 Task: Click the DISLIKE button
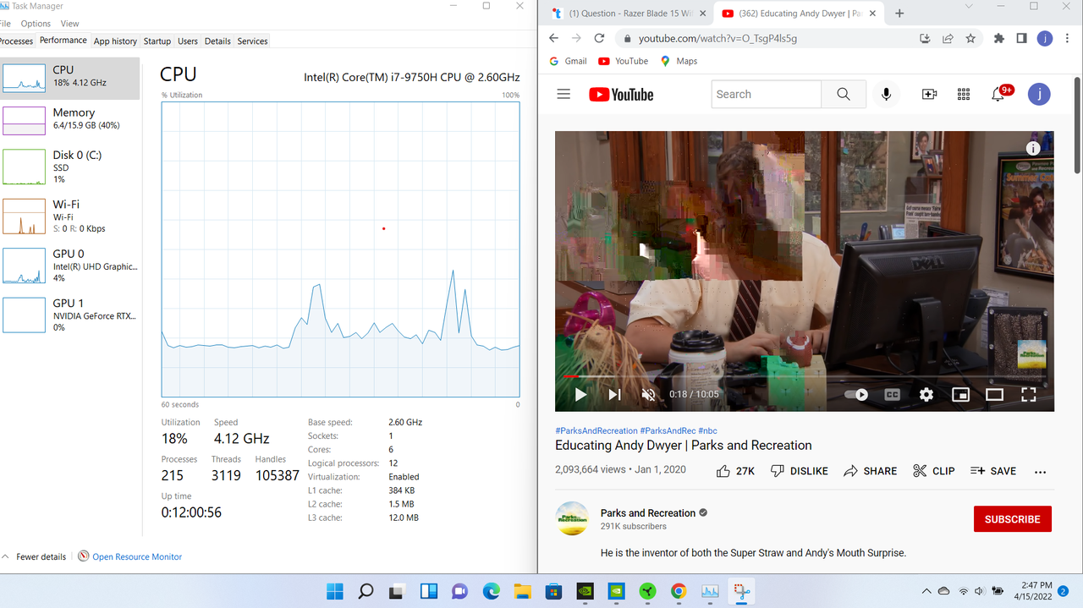click(799, 471)
